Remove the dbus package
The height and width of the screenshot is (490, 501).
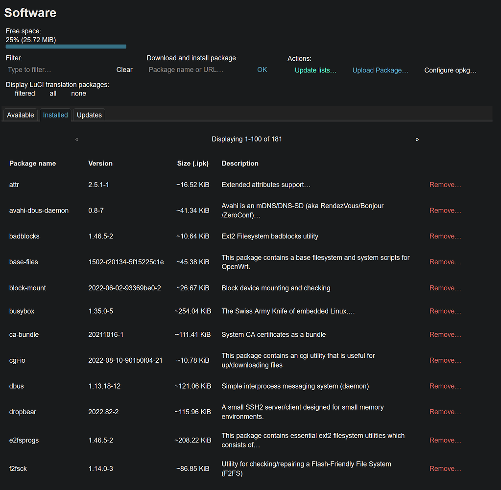[445, 386]
